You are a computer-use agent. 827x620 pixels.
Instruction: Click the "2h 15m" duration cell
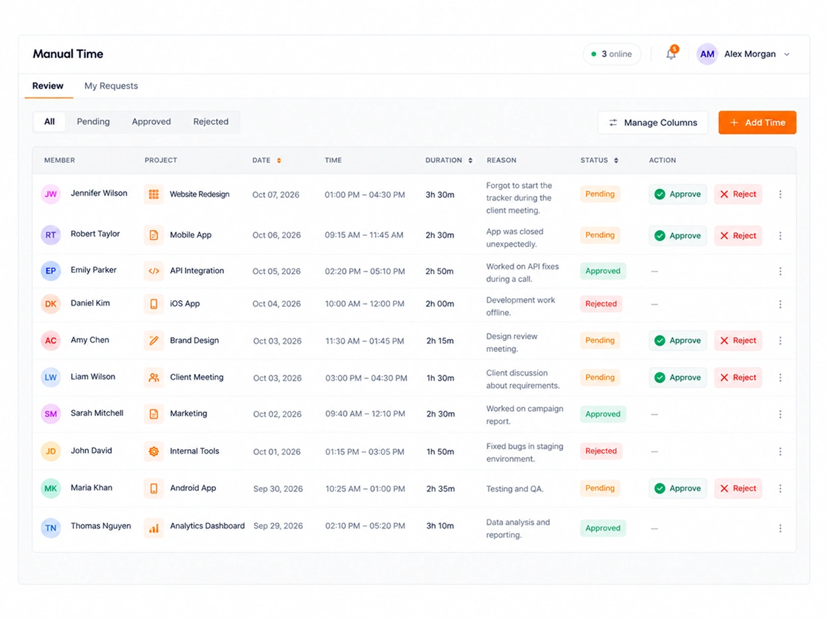pyautogui.click(x=440, y=340)
